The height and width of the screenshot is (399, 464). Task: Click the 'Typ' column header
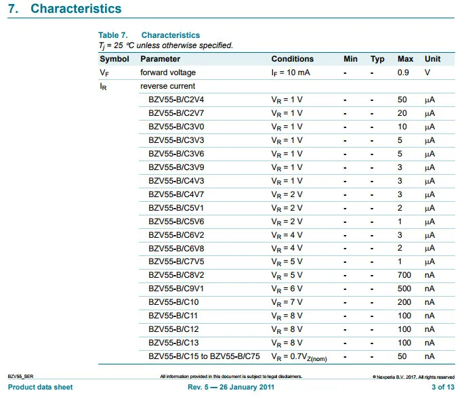pyautogui.click(x=377, y=59)
